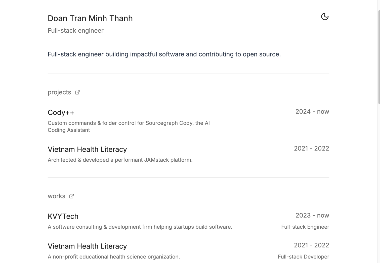The image size is (380, 263).
Task: Click the Full-stack engineer subtitle under the name
Action: point(75,31)
